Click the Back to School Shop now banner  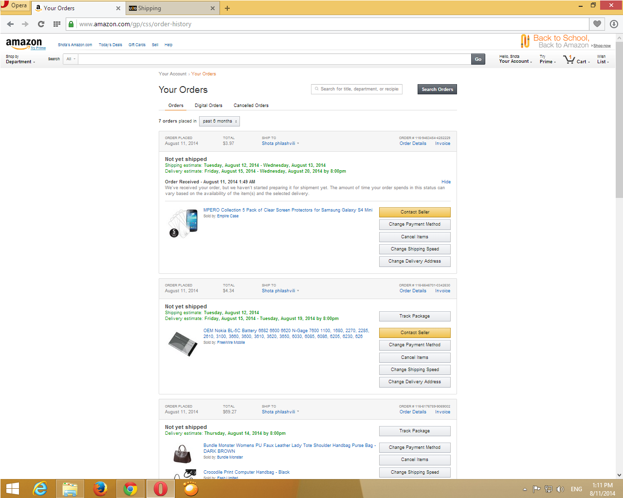coord(566,41)
